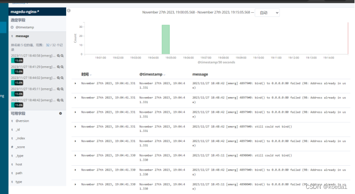Filter for the 18:40:58 emerg value
The height and width of the screenshot is (194, 355).
58,56
